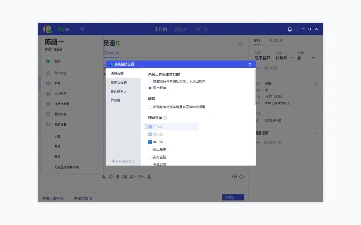361x225 pixels.
Task: Open the font formatting A icon
Action: pyautogui.click(x=103, y=177)
